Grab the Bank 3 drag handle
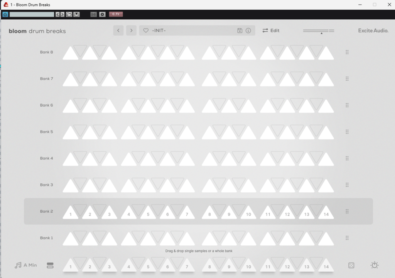The image size is (395, 278). coord(347,185)
